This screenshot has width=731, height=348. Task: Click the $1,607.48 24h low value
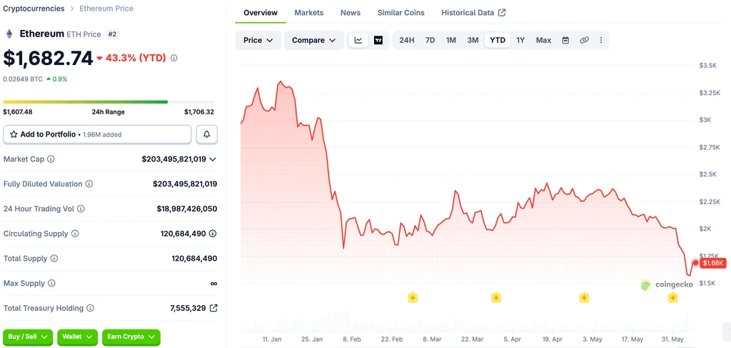[x=18, y=112]
